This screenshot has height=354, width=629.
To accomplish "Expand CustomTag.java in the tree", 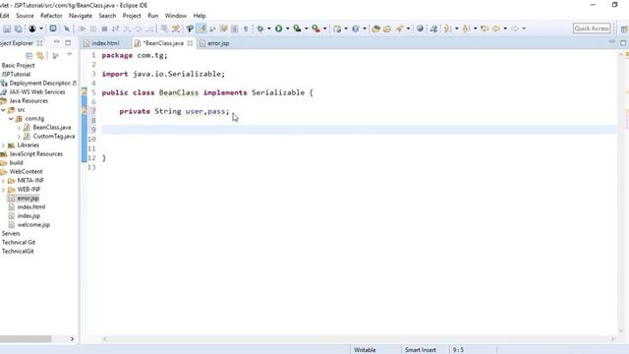I will tap(19, 137).
